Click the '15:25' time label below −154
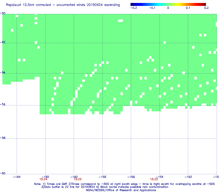Viewport: 219px width, 192px height. (154, 179)
